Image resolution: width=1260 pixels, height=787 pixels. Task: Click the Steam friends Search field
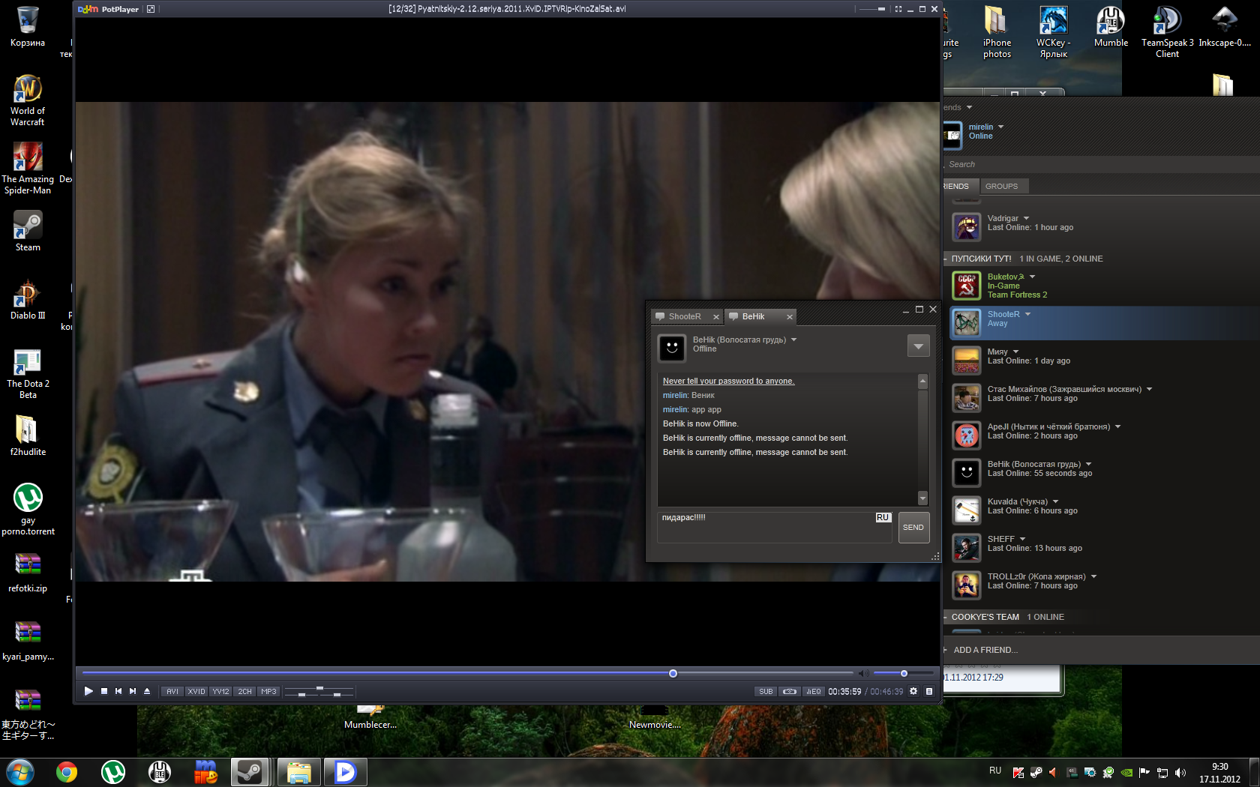click(x=1101, y=164)
